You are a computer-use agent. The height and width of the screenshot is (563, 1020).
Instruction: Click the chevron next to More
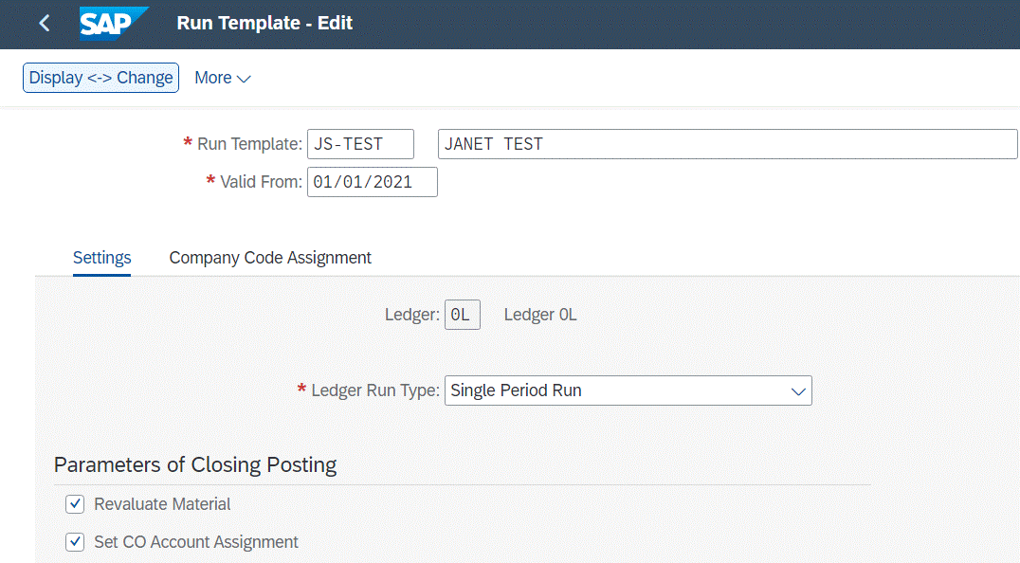point(245,78)
